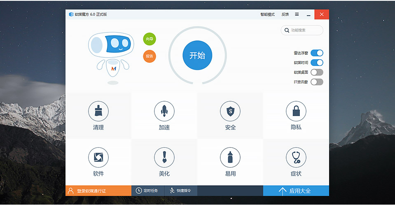Click the 安全 label text
The image size is (395, 205).
click(x=230, y=128)
